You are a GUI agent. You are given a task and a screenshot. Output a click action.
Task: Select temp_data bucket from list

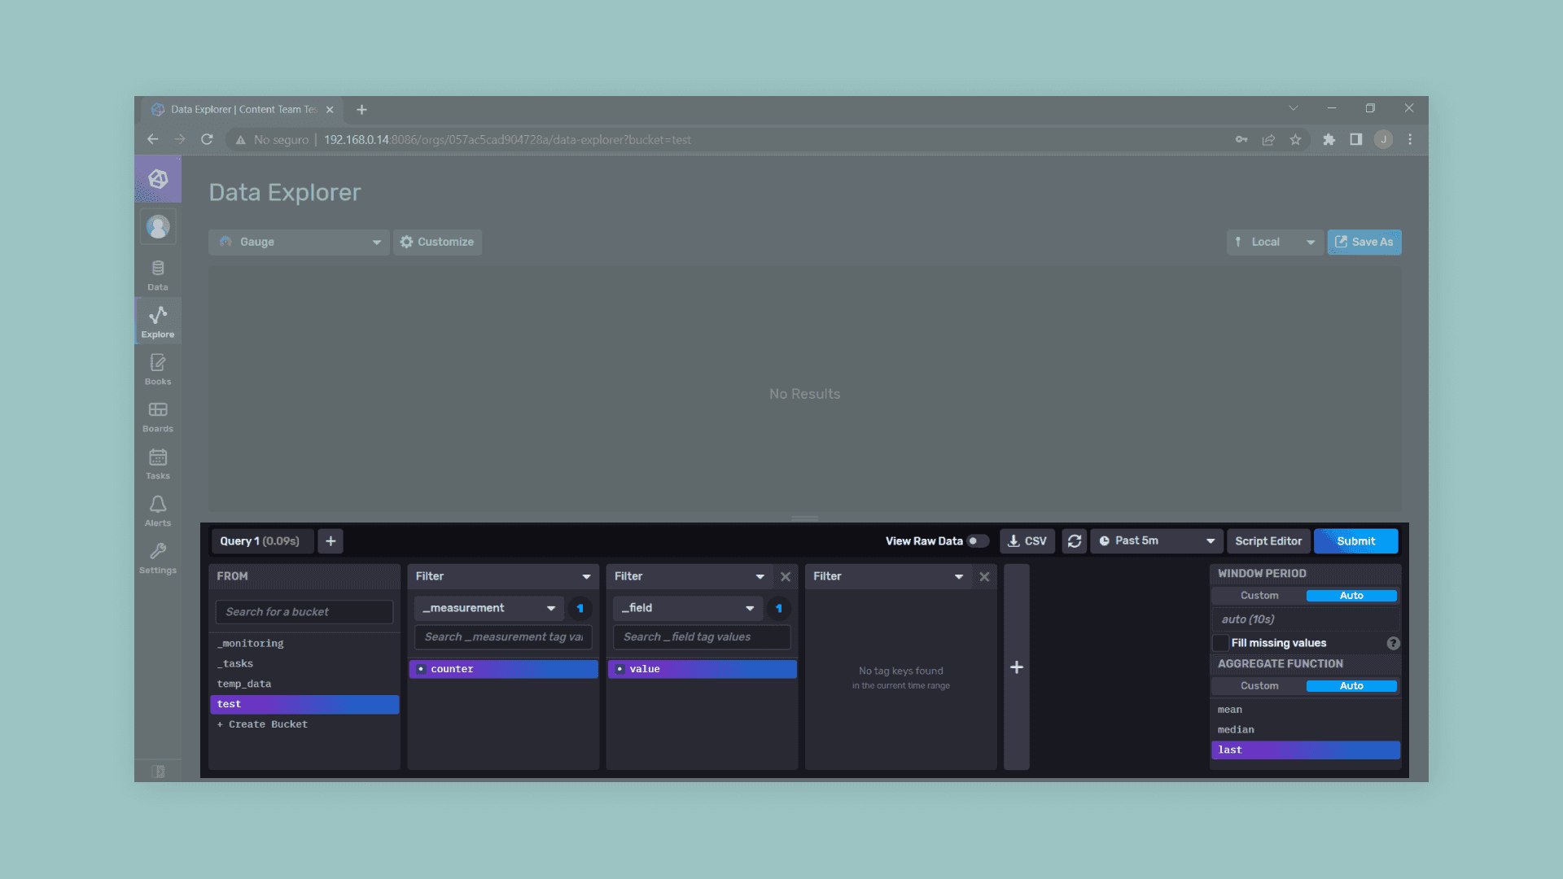(x=244, y=684)
